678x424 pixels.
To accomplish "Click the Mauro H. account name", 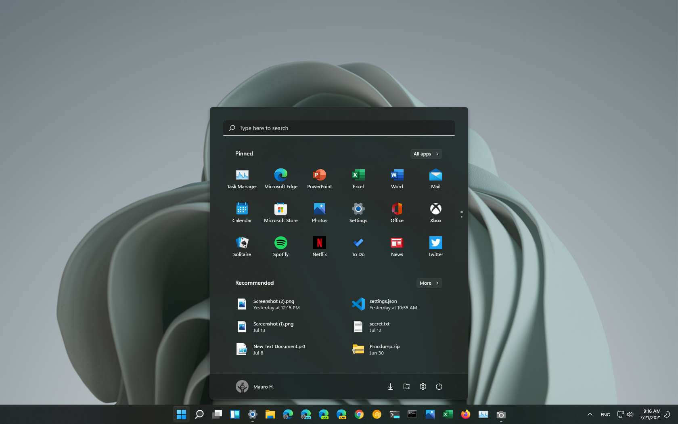I will 263,386.
